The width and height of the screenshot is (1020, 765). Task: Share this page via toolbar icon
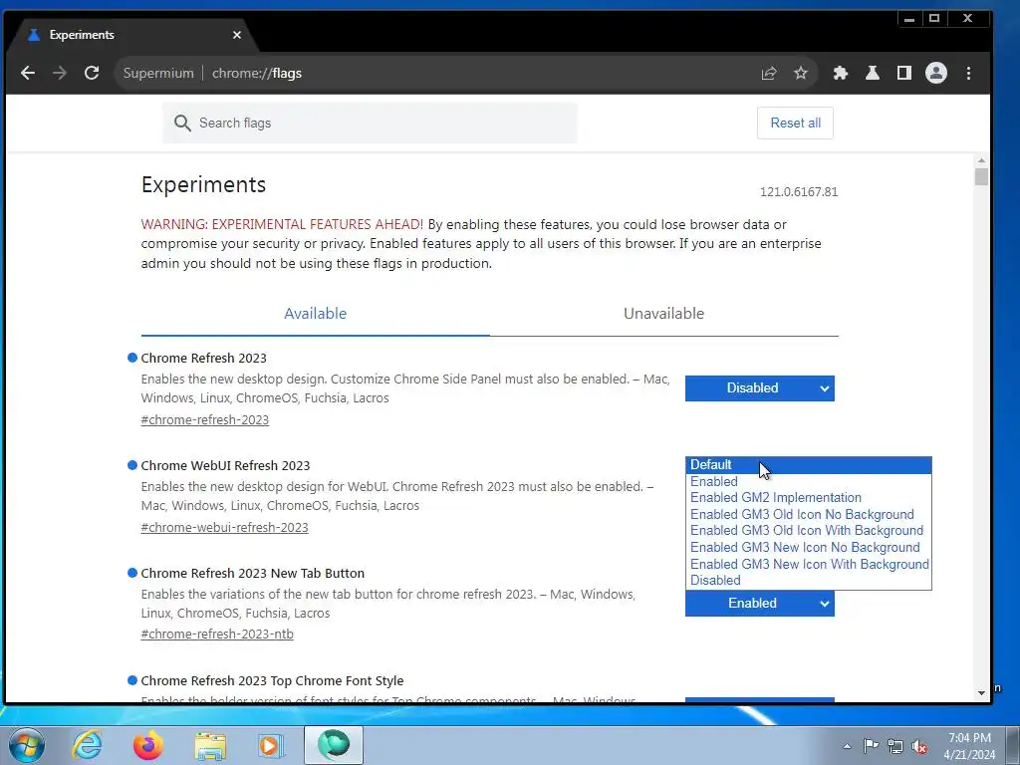pyautogui.click(x=769, y=73)
